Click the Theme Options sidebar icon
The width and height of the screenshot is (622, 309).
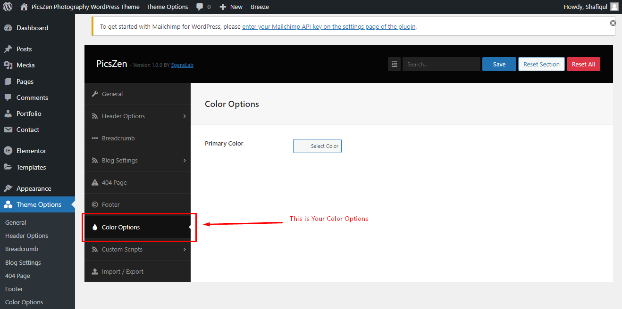coord(8,204)
